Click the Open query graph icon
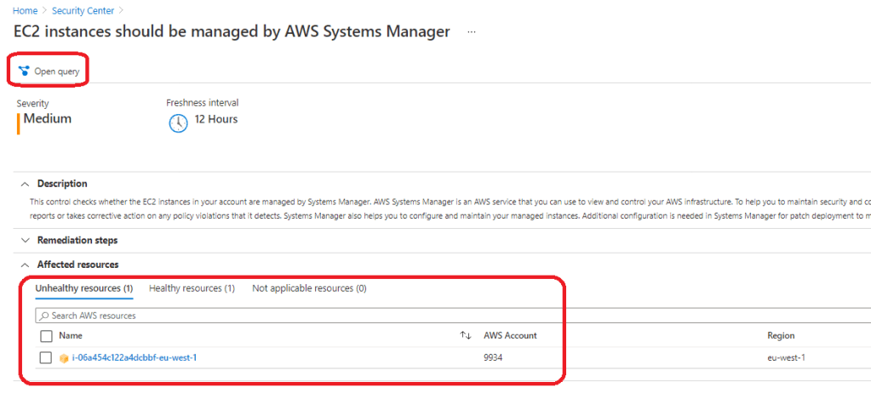 pyautogui.click(x=24, y=71)
